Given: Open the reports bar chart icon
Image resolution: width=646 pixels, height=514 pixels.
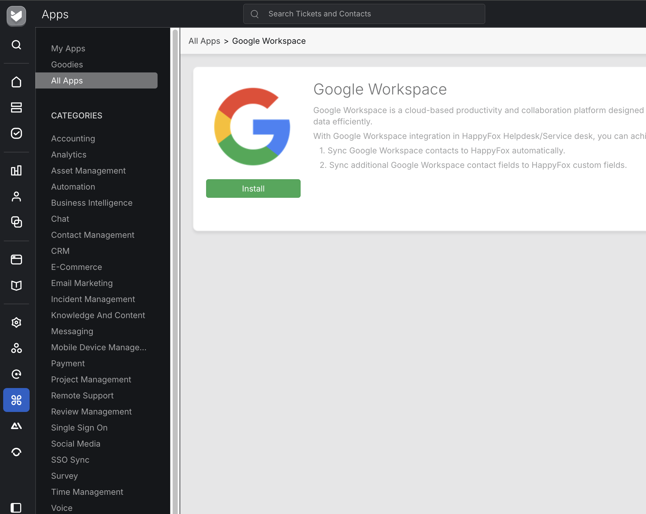Looking at the screenshot, I should click(x=16, y=170).
